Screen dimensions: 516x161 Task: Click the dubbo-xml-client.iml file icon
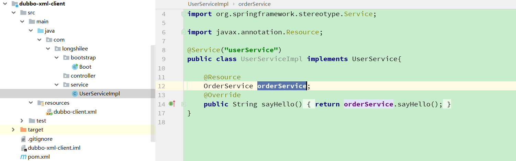click(23, 148)
